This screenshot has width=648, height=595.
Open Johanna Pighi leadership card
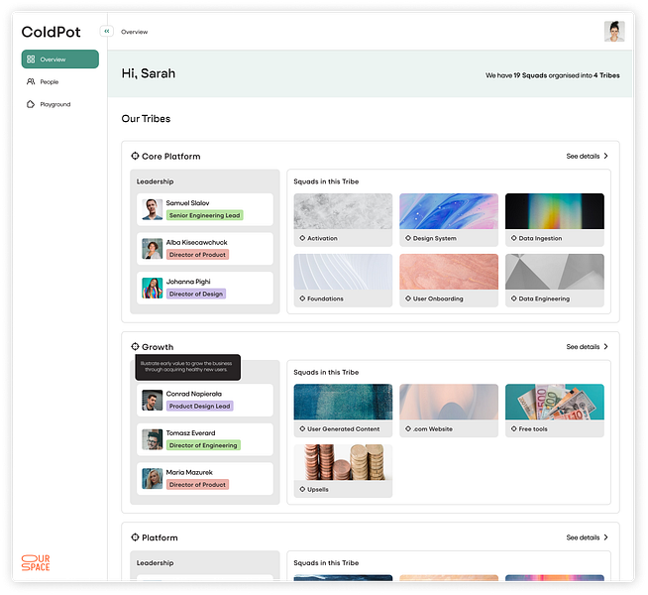point(205,288)
